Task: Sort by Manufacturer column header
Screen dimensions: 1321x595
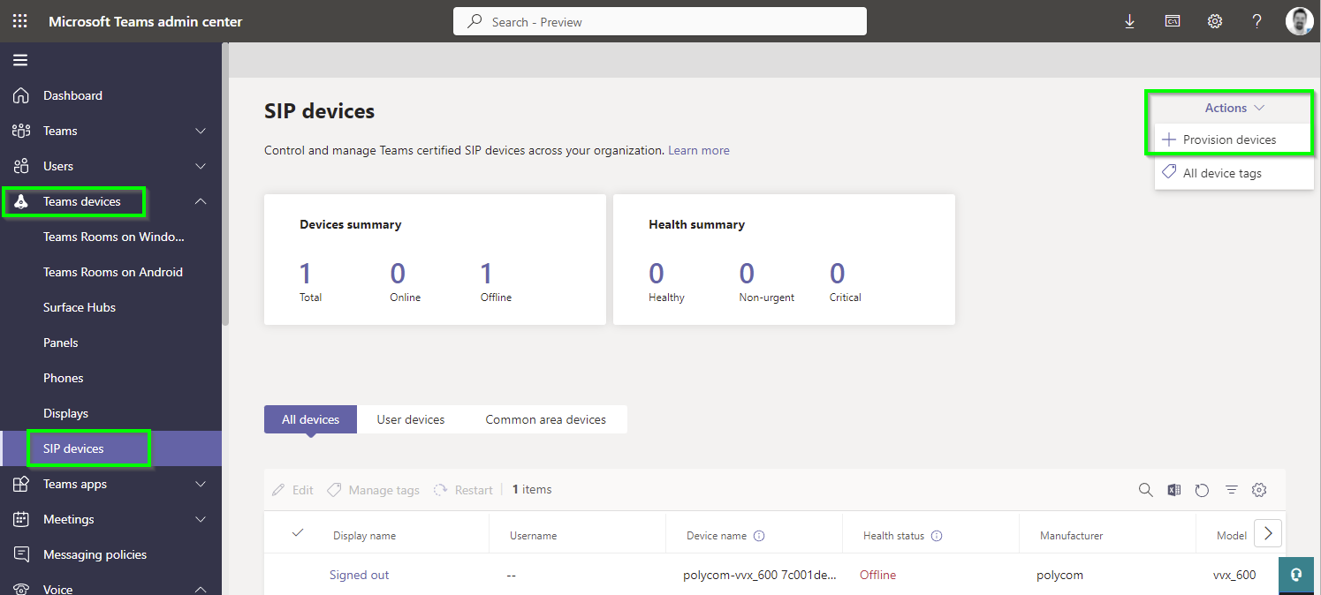Action: pyautogui.click(x=1071, y=536)
